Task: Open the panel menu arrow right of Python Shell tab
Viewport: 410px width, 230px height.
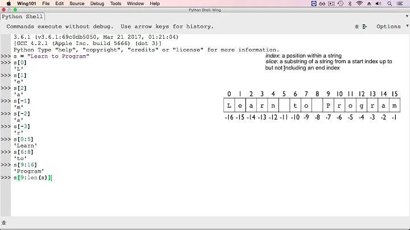Action: point(407,16)
